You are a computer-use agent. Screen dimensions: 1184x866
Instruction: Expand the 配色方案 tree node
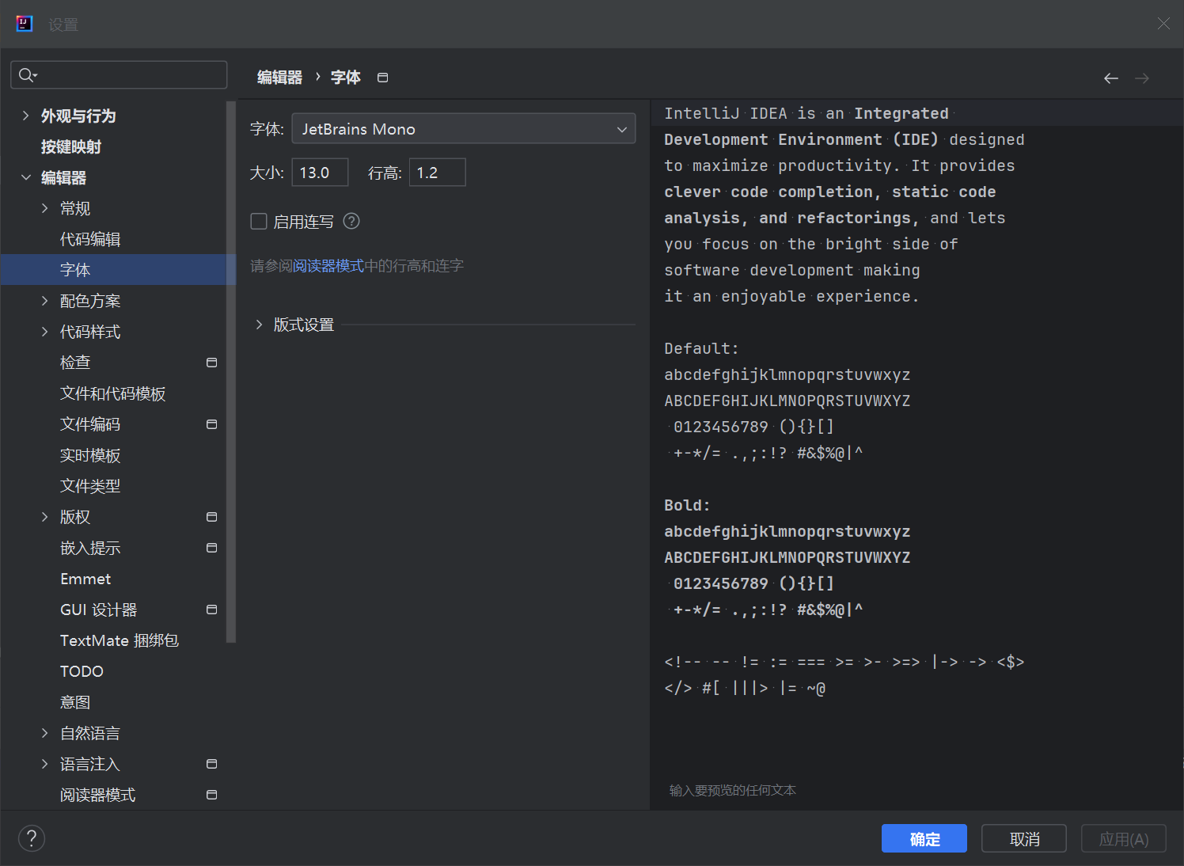click(x=45, y=301)
